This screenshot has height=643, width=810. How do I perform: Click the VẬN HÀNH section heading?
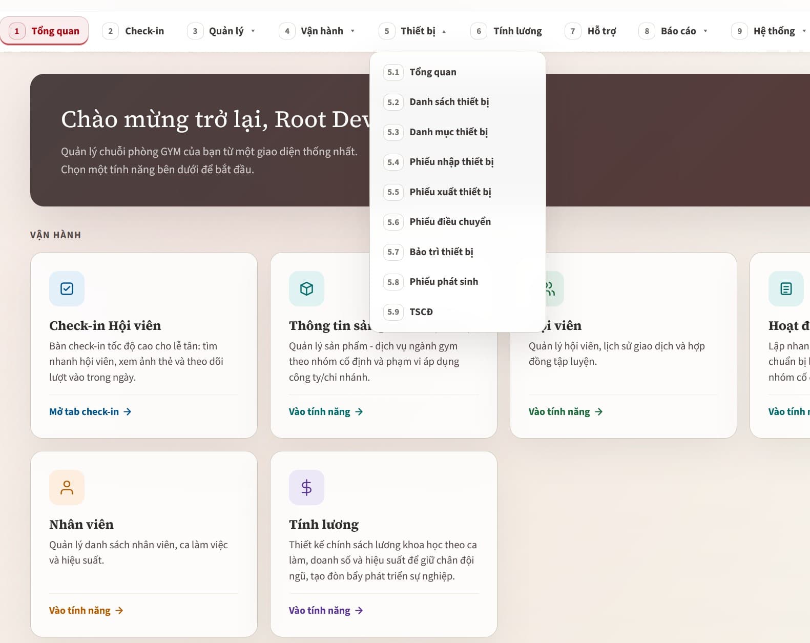(x=55, y=235)
